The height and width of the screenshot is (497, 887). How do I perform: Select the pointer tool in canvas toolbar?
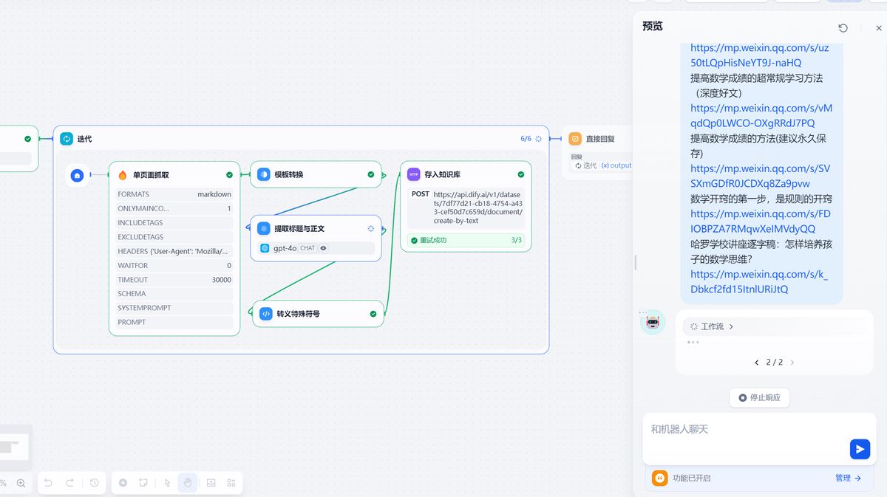166,483
